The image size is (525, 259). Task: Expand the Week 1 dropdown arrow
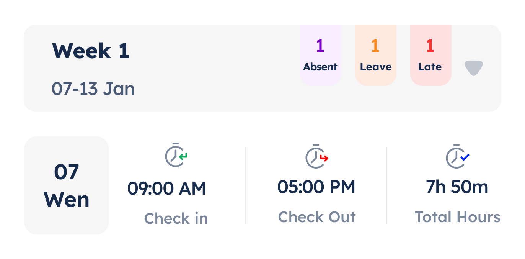coord(473,68)
